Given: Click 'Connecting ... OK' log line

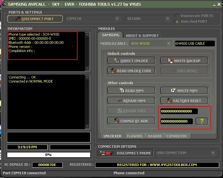Looking at the screenshot, I should tap(22, 77).
